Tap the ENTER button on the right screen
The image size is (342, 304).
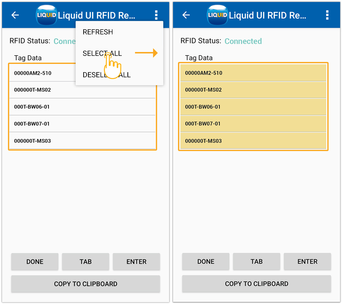[307, 262]
